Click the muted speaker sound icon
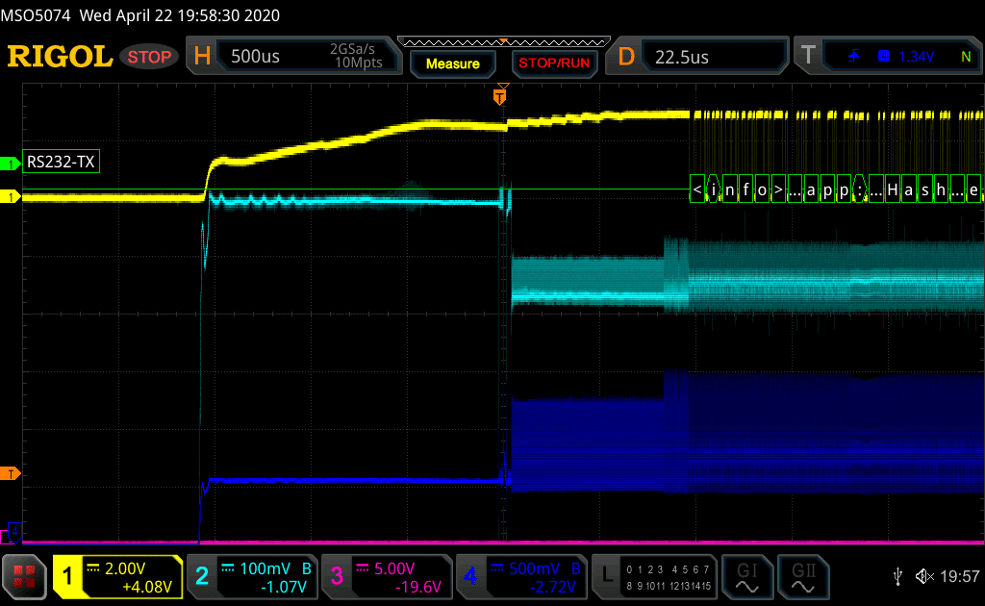The width and height of the screenshot is (985, 606). (x=924, y=576)
